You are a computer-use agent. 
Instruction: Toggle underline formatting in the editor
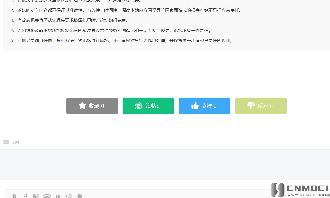(25, 196)
